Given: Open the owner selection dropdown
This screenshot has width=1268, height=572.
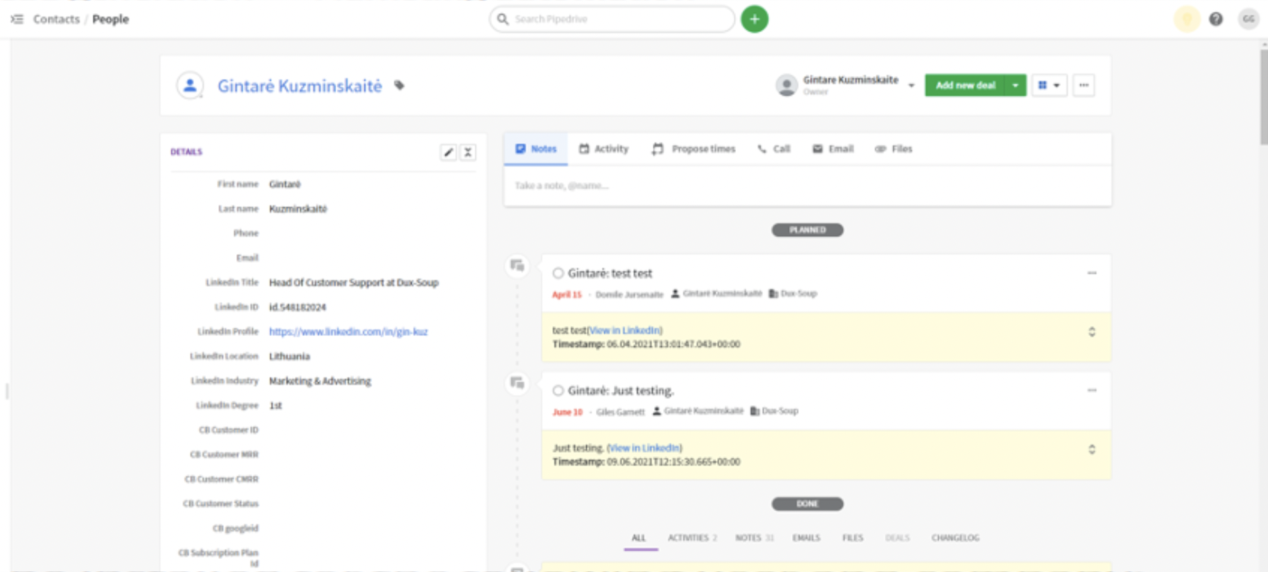Looking at the screenshot, I should [911, 85].
